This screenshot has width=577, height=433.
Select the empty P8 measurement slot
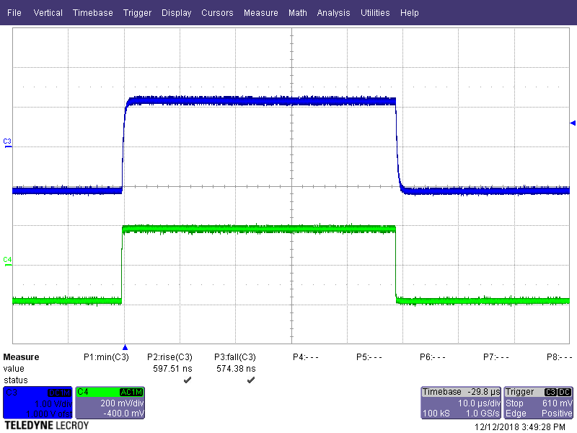click(560, 357)
